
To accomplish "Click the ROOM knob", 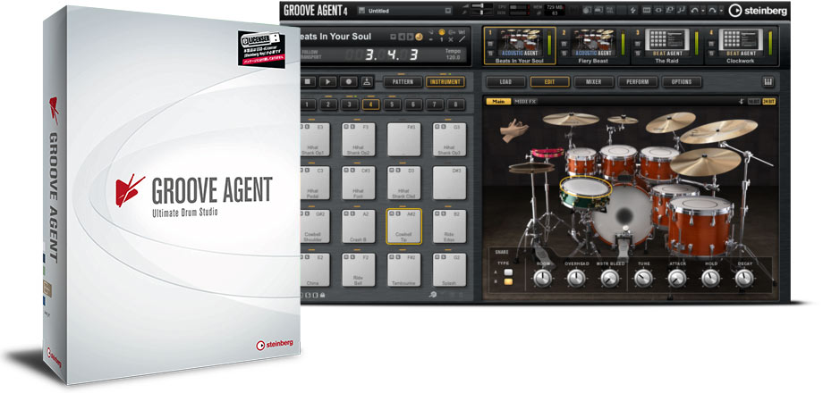I will 543,279.
